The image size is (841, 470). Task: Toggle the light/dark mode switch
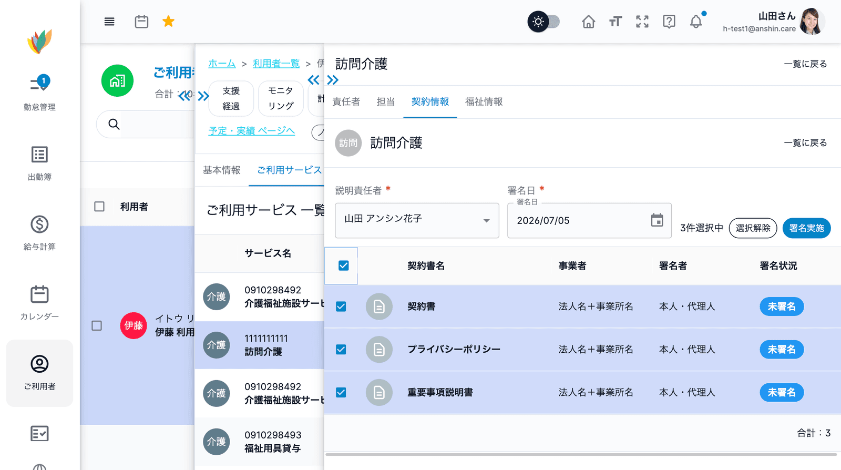(x=544, y=22)
